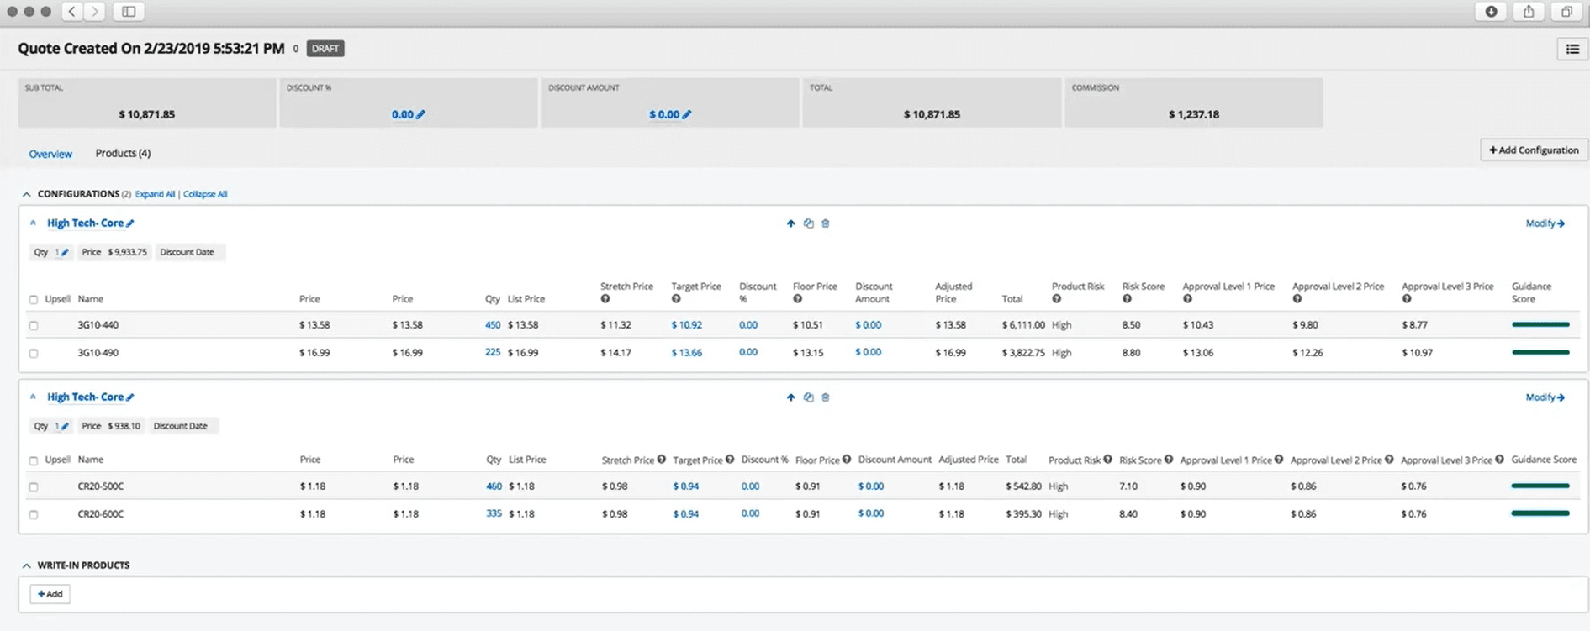Click the Stretch Price info icon in the first table

pyautogui.click(x=605, y=299)
